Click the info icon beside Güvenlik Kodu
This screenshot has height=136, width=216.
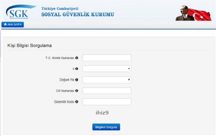pos(77,102)
